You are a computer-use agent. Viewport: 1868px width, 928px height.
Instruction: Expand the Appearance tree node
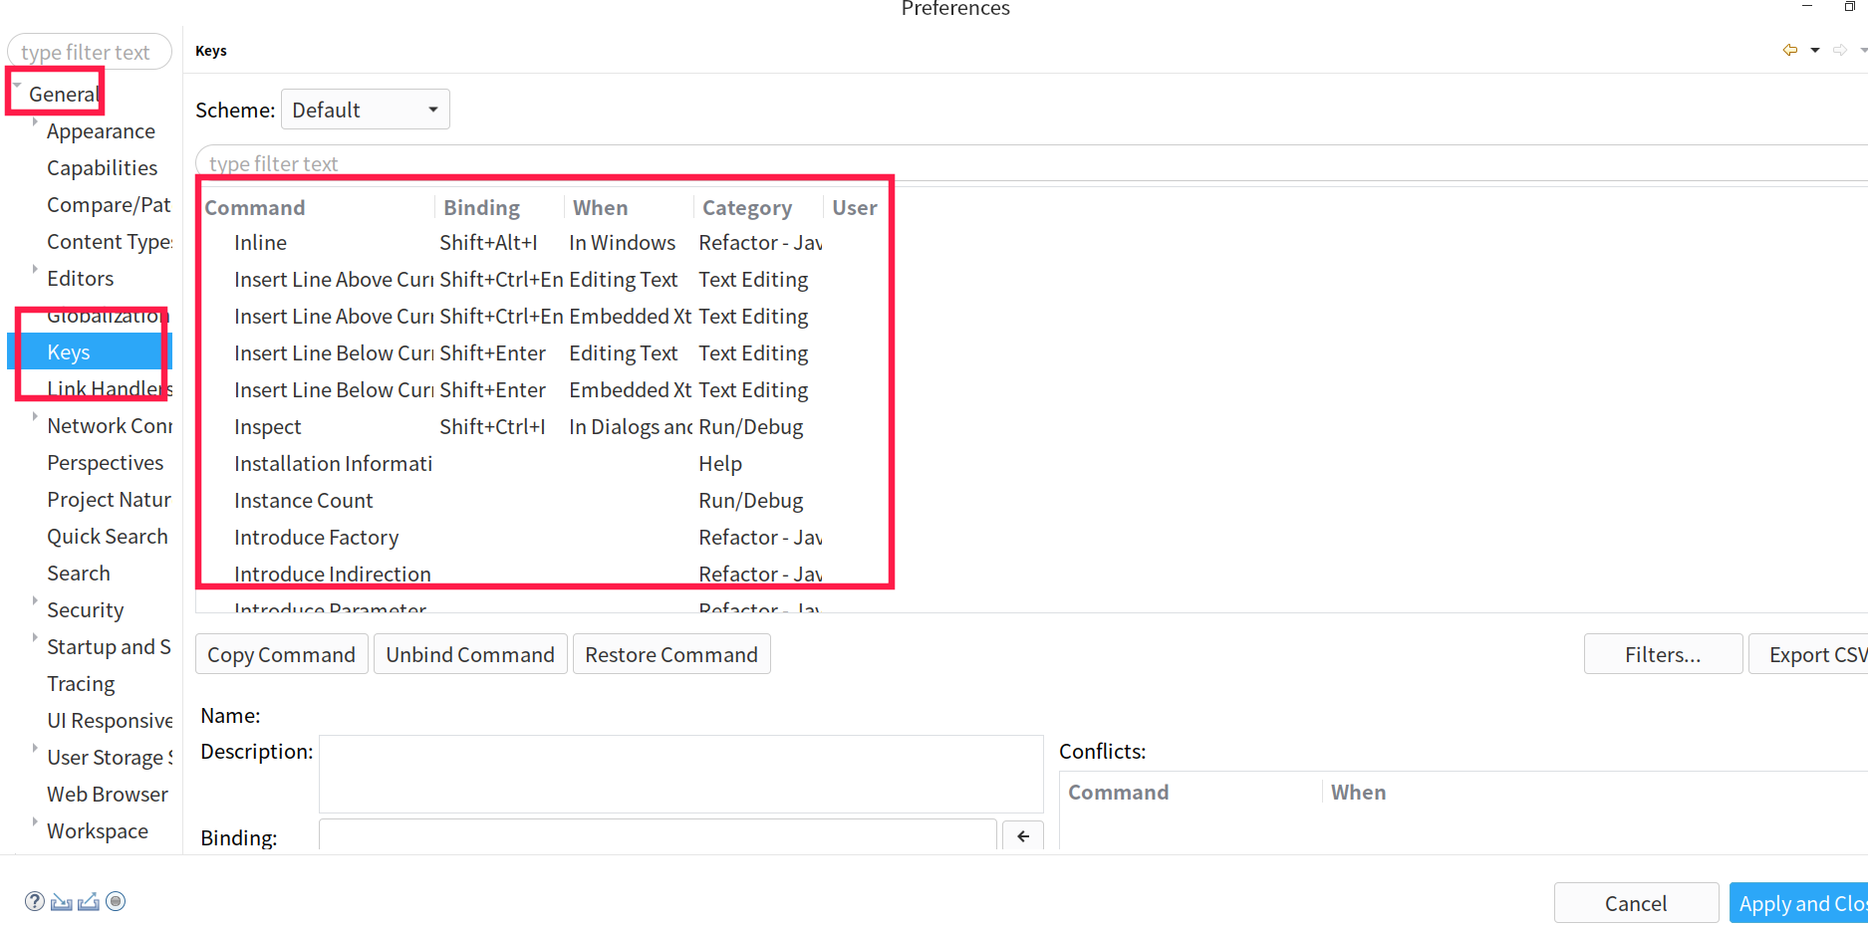pyautogui.click(x=35, y=122)
